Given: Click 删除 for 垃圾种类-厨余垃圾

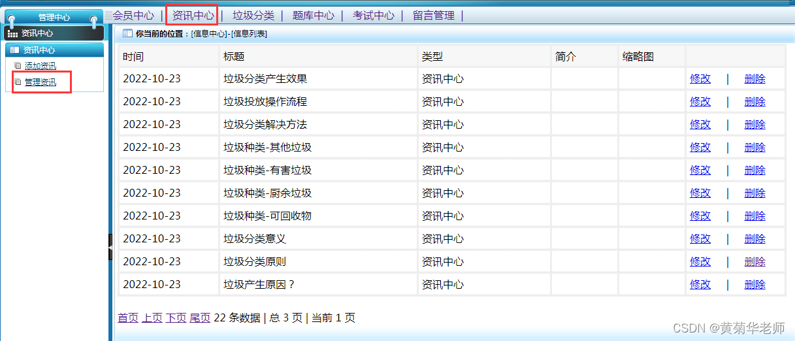Looking at the screenshot, I should point(754,193).
